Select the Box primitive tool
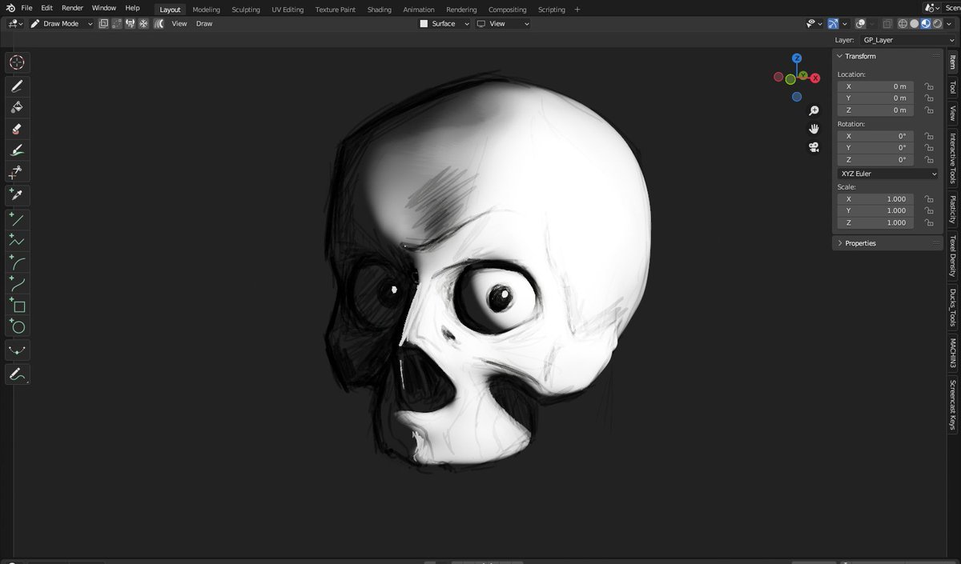 pyautogui.click(x=18, y=305)
